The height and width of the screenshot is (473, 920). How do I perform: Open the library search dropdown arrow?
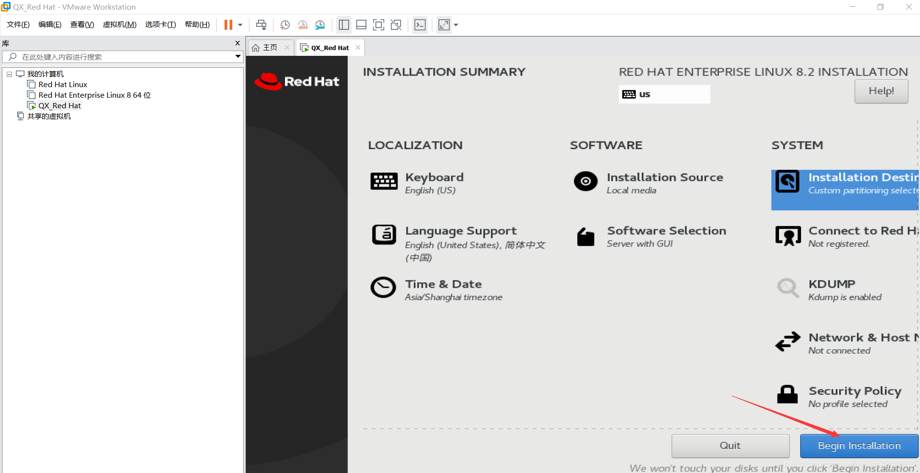(238, 57)
